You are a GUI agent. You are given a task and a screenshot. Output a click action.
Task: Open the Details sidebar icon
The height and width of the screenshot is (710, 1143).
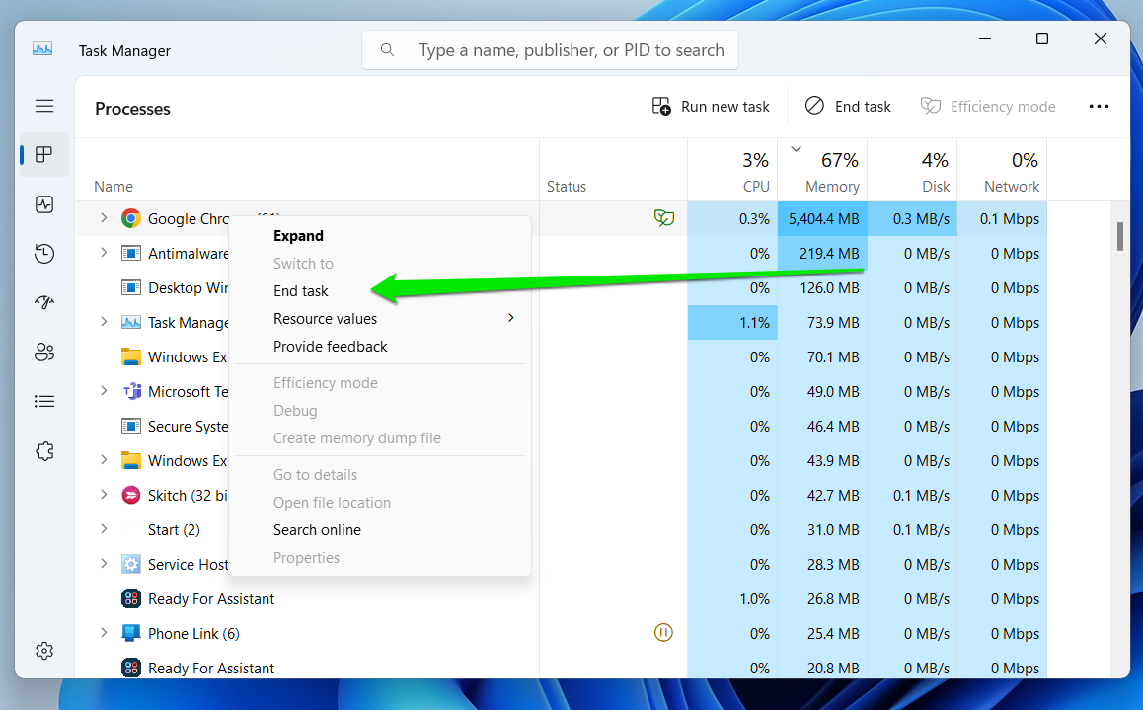(x=44, y=402)
